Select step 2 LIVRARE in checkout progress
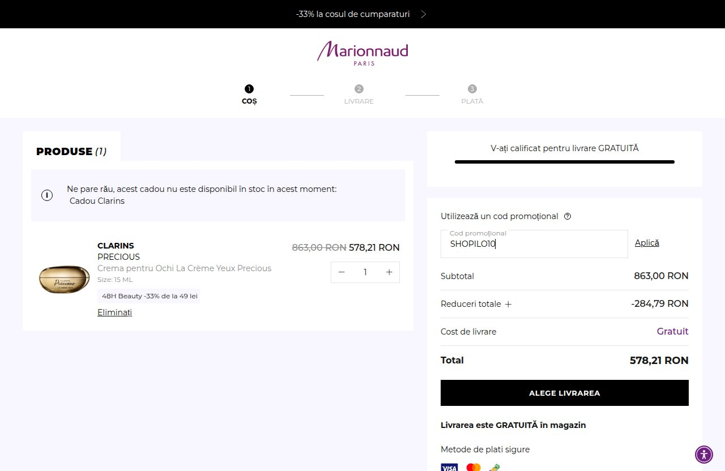Image resolution: width=725 pixels, height=471 pixels. point(359,95)
